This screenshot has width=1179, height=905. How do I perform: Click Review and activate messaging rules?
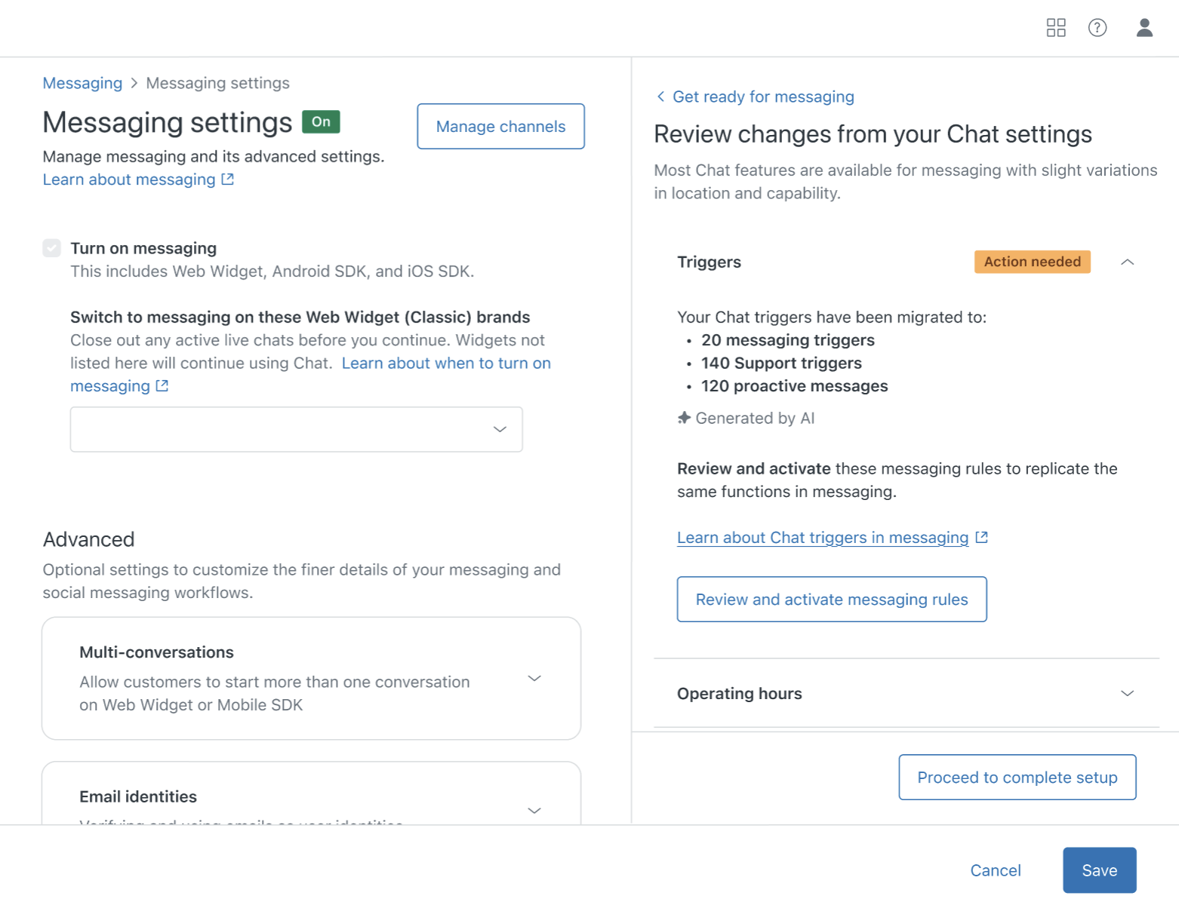(x=832, y=600)
